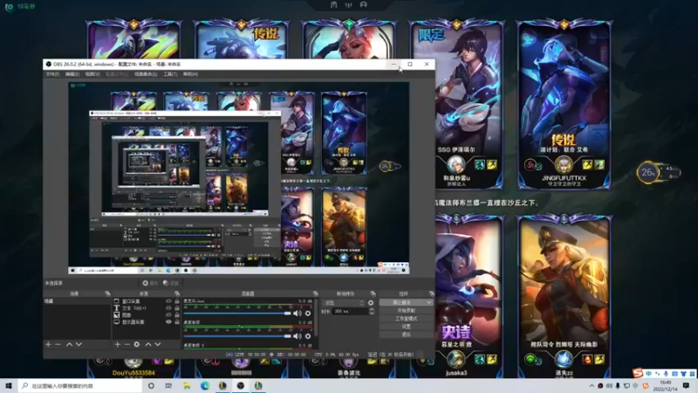Screen dimensions: 698x393
Task: Adjust the microphone volume slider
Action: [x=236, y=314]
